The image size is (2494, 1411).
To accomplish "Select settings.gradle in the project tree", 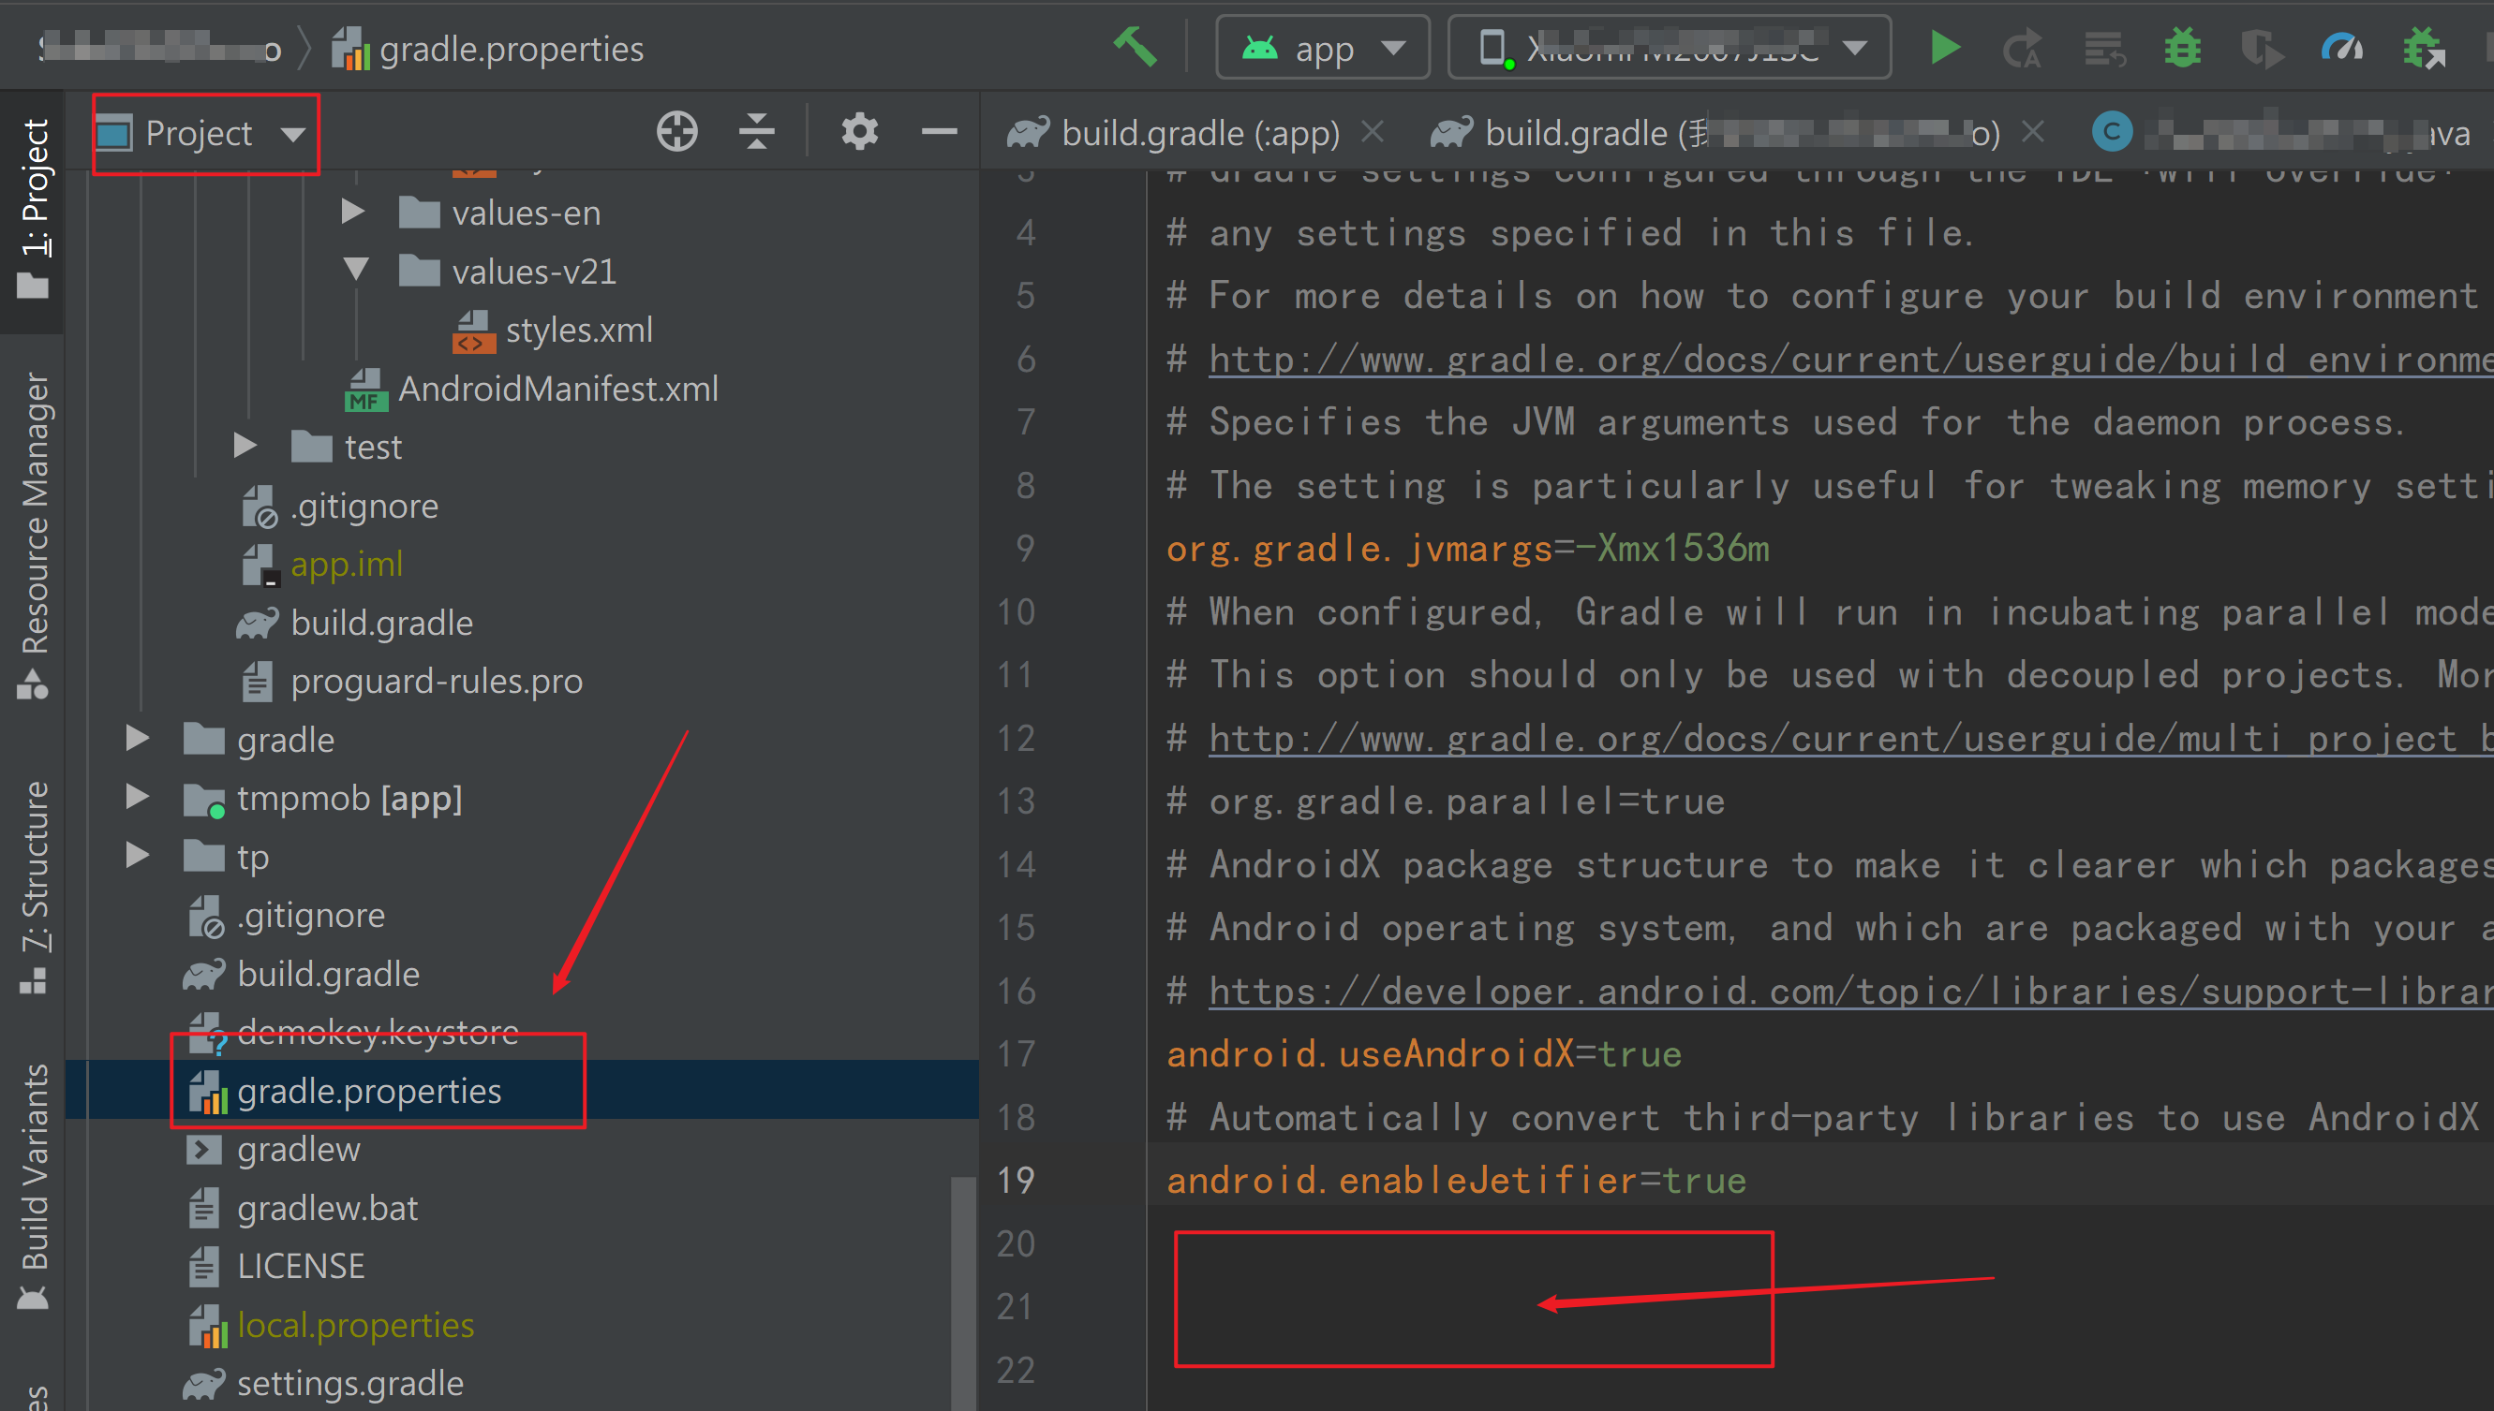I will tap(349, 1383).
